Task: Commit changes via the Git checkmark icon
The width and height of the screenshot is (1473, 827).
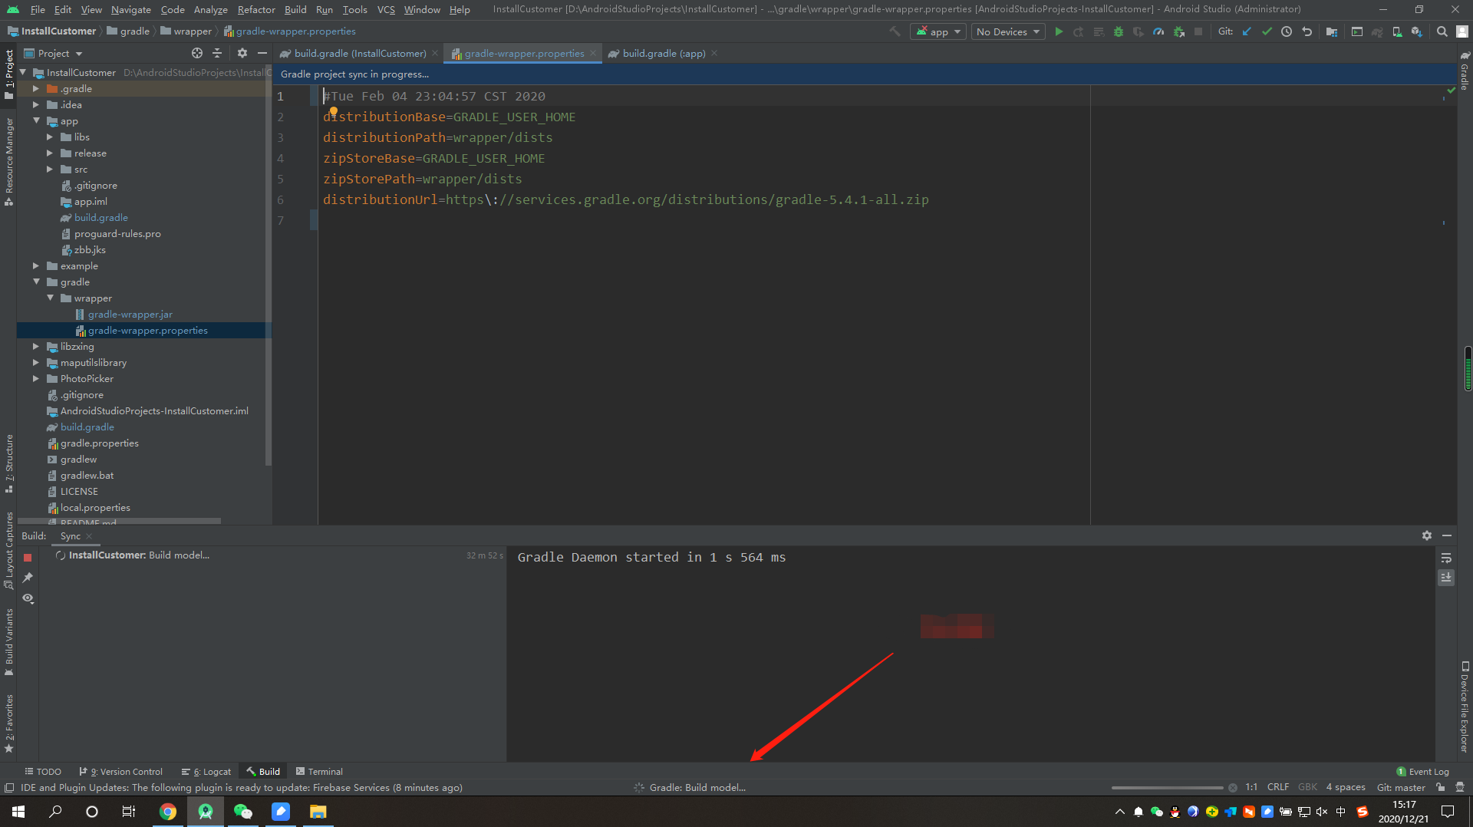Action: [x=1266, y=31]
